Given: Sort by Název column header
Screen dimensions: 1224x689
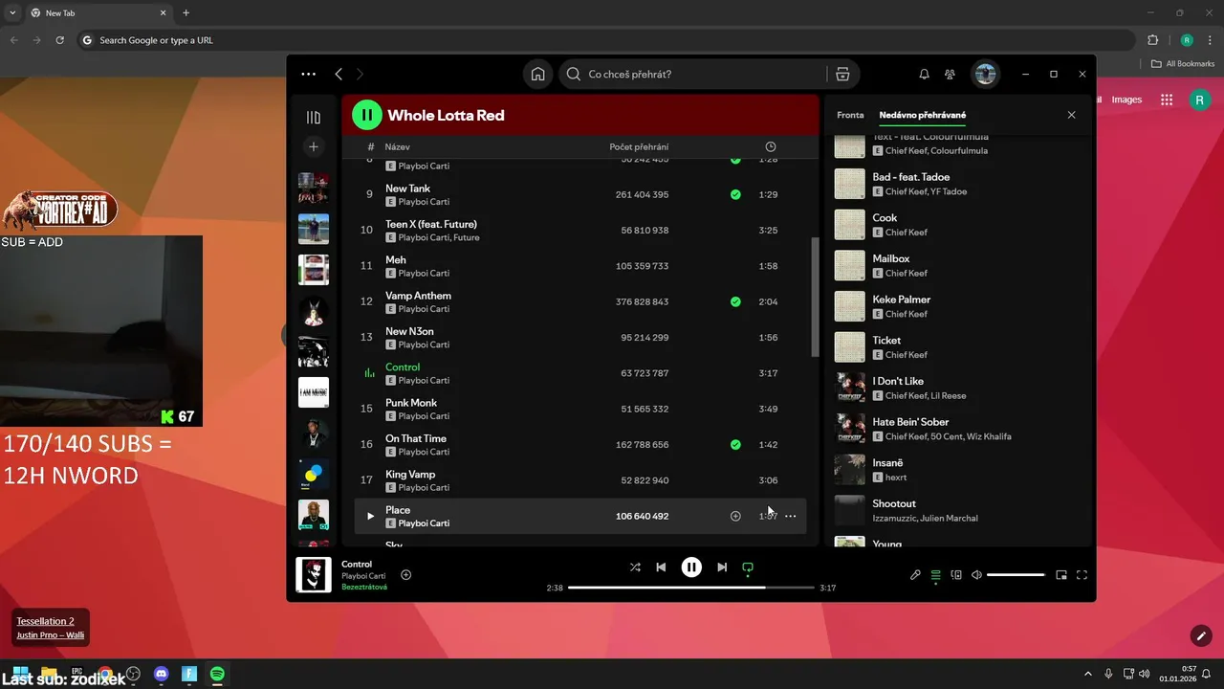Looking at the screenshot, I should 397,146.
